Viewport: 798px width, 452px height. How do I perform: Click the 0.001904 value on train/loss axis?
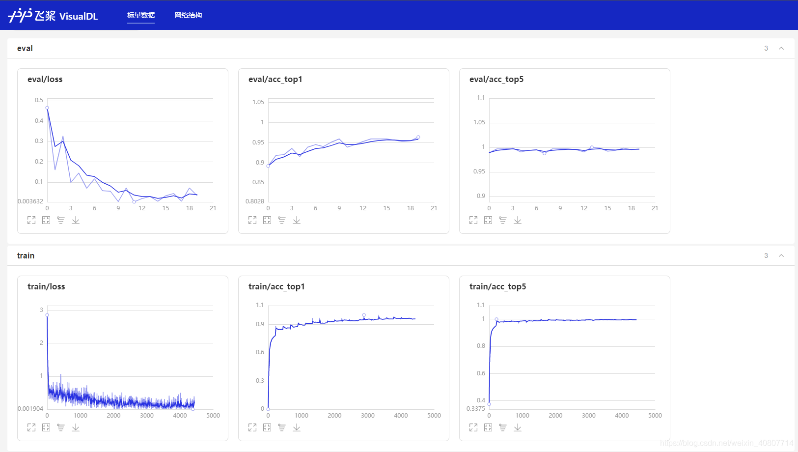(x=30, y=409)
